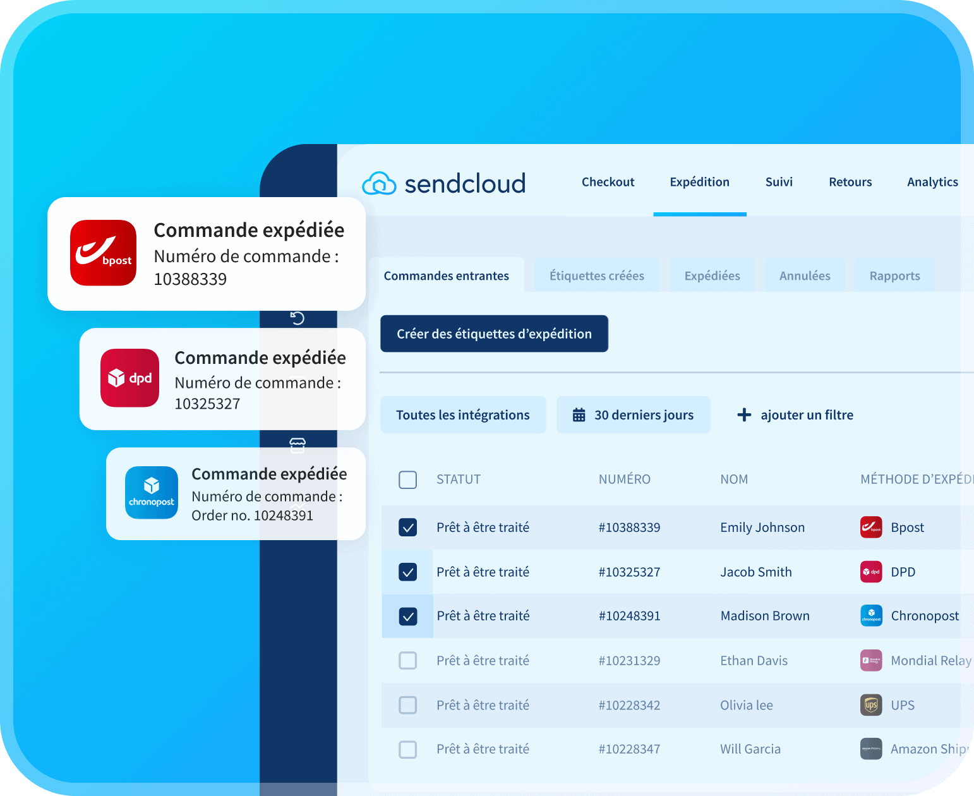The image size is (974, 796).
Task: Click the name Will Garcia
Action: point(750,749)
